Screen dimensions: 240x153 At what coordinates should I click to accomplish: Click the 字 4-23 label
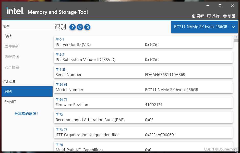[61, 70]
